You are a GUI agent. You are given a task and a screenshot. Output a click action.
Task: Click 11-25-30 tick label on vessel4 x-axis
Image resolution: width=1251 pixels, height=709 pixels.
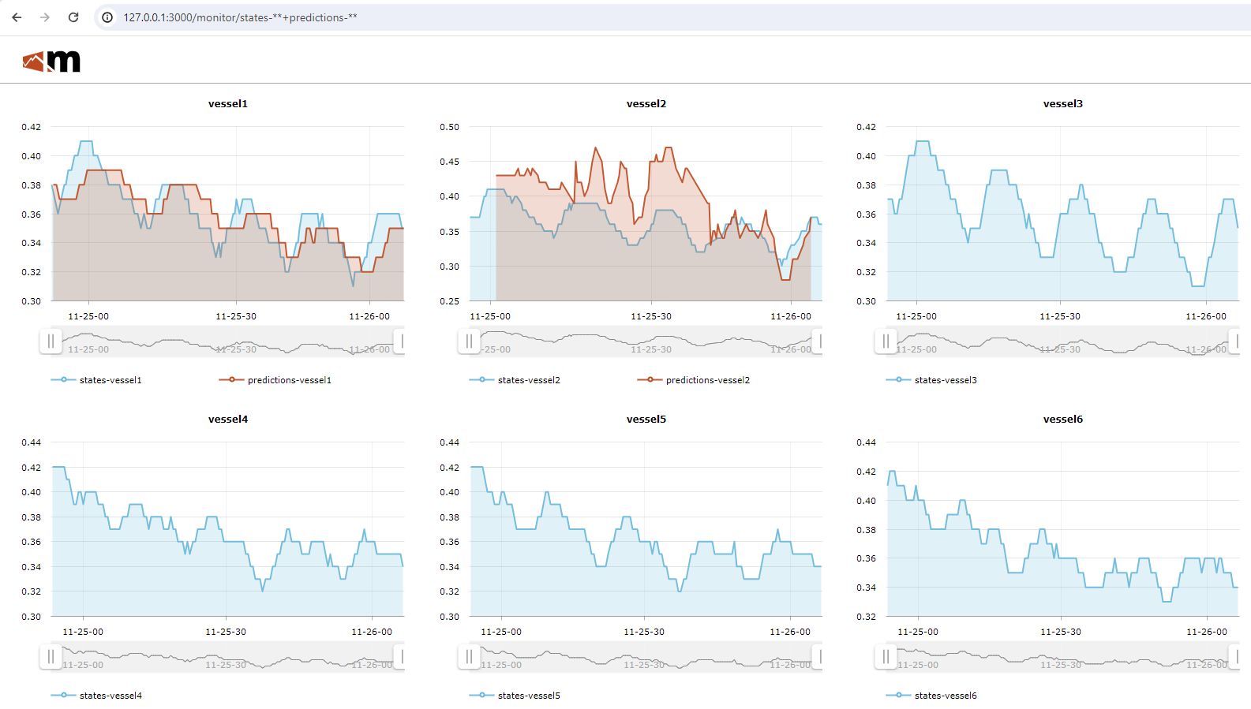coord(226,632)
